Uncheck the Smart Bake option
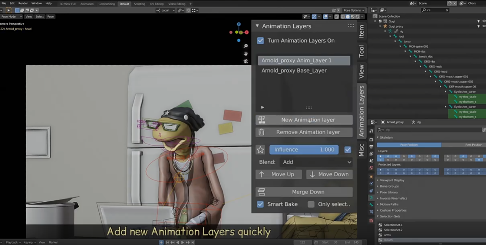Viewport: 486px width, 245px height. click(260, 204)
